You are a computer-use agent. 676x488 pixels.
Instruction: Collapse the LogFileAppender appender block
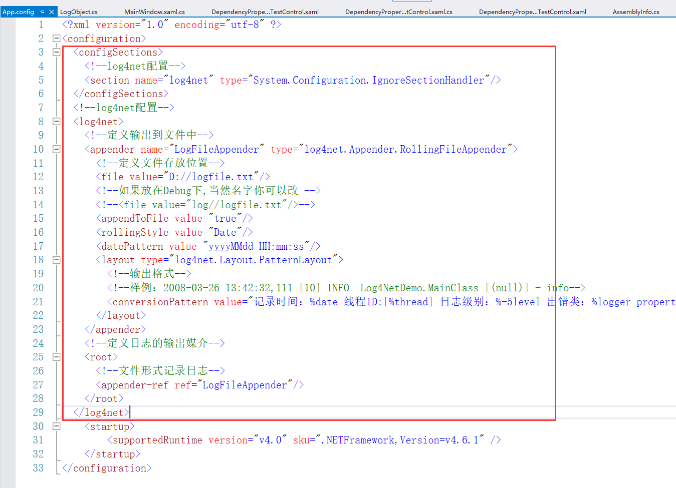[56, 149]
